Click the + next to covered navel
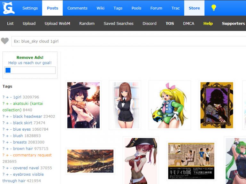Screen dimensions: 246x184 pyautogui.click(x=7, y=168)
